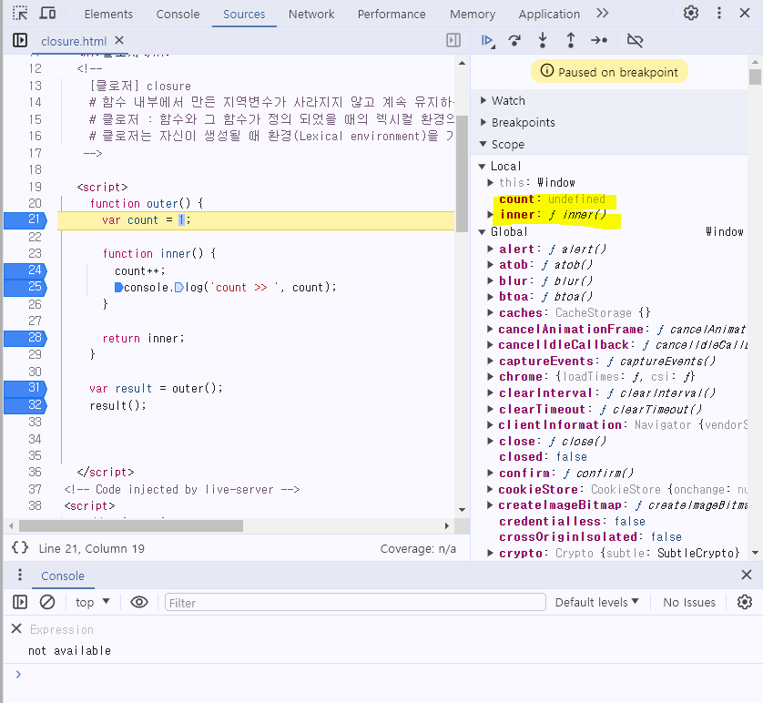Click the live Expression input

pos(62,629)
